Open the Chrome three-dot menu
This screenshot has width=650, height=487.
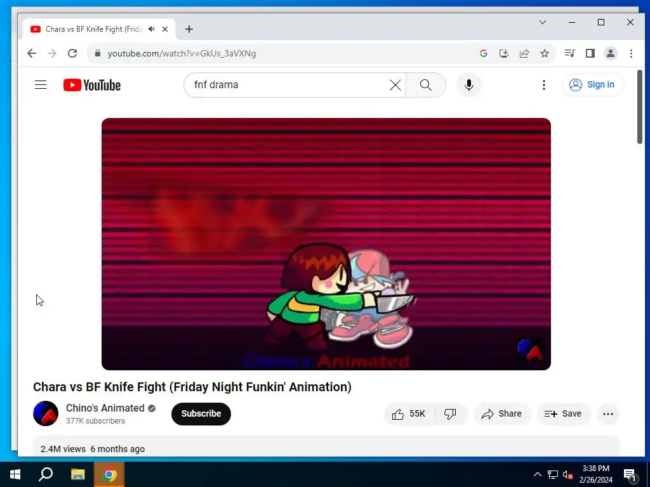(631, 53)
